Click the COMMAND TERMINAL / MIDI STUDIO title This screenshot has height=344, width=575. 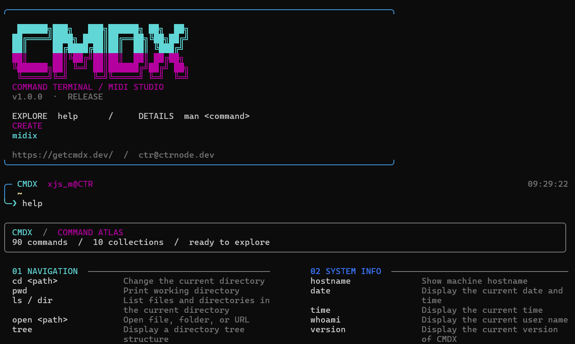coord(88,87)
